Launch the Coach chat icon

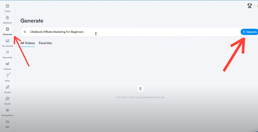7,98
